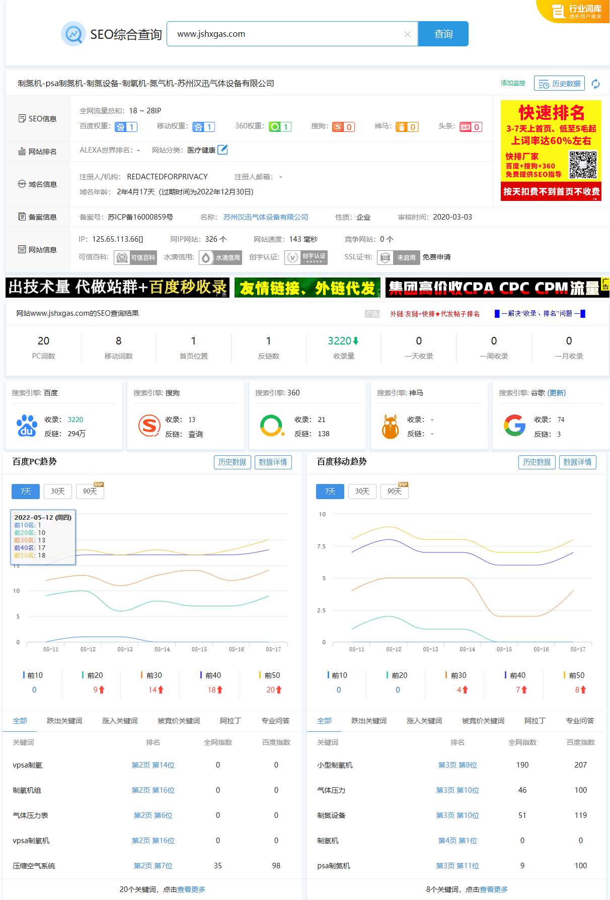Switch to mobile 专业问答 tab

580,721
